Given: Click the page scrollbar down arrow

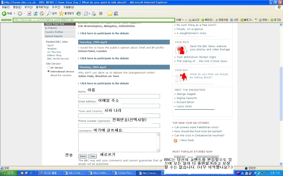Looking at the screenshot, I should (x=281, y=164).
